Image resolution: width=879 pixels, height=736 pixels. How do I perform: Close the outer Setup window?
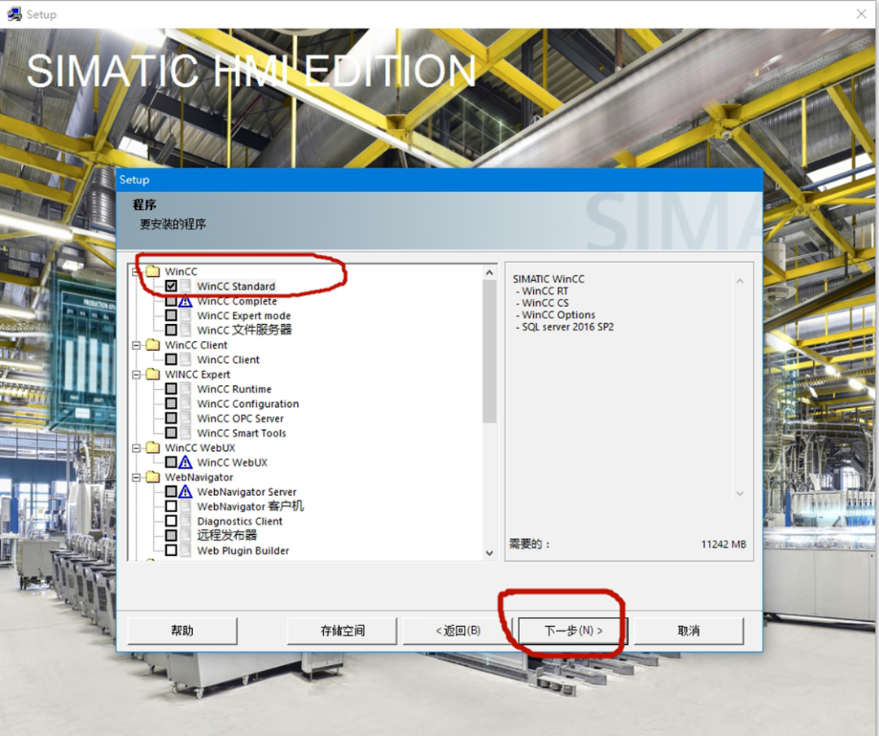coord(862,14)
